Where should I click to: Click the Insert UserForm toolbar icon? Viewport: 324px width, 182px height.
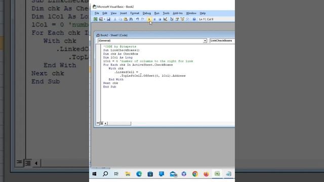coord(101,19)
